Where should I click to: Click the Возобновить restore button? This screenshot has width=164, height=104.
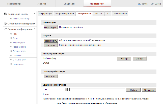coord(51,41)
